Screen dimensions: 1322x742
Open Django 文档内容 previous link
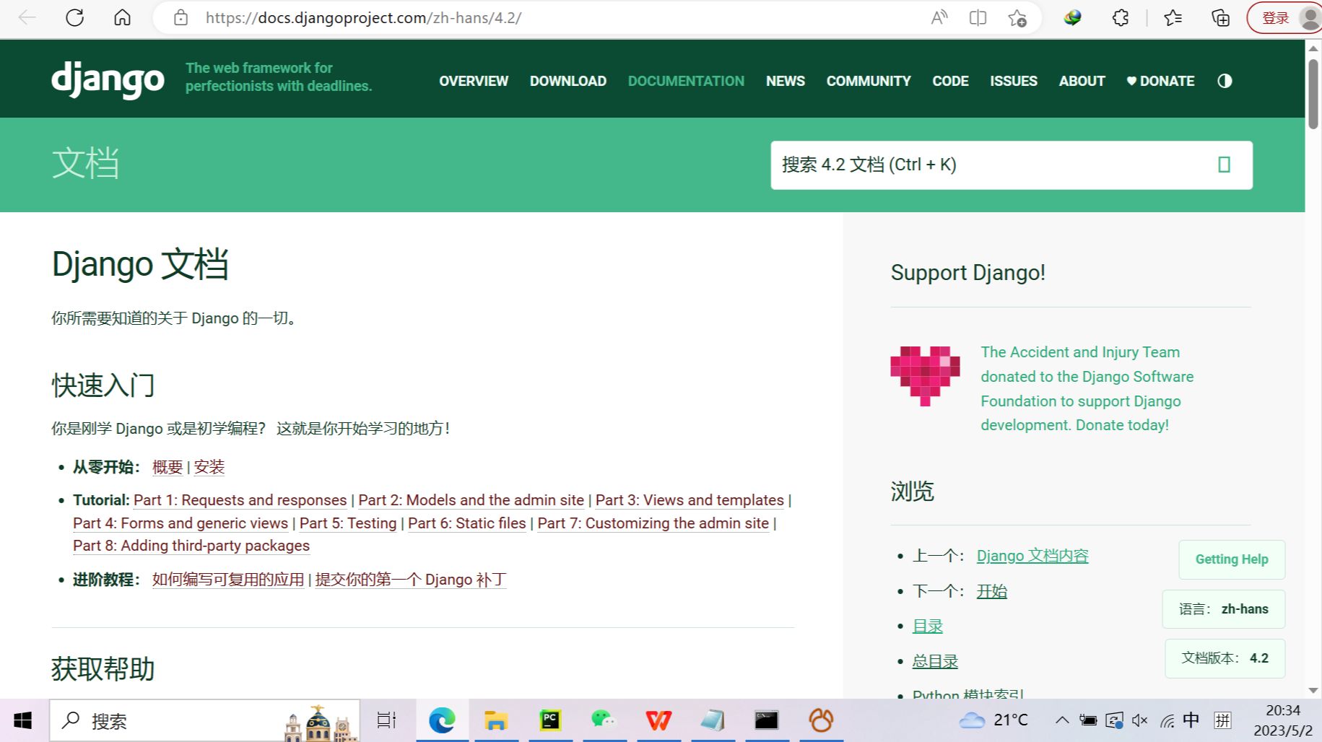(1032, 556)
